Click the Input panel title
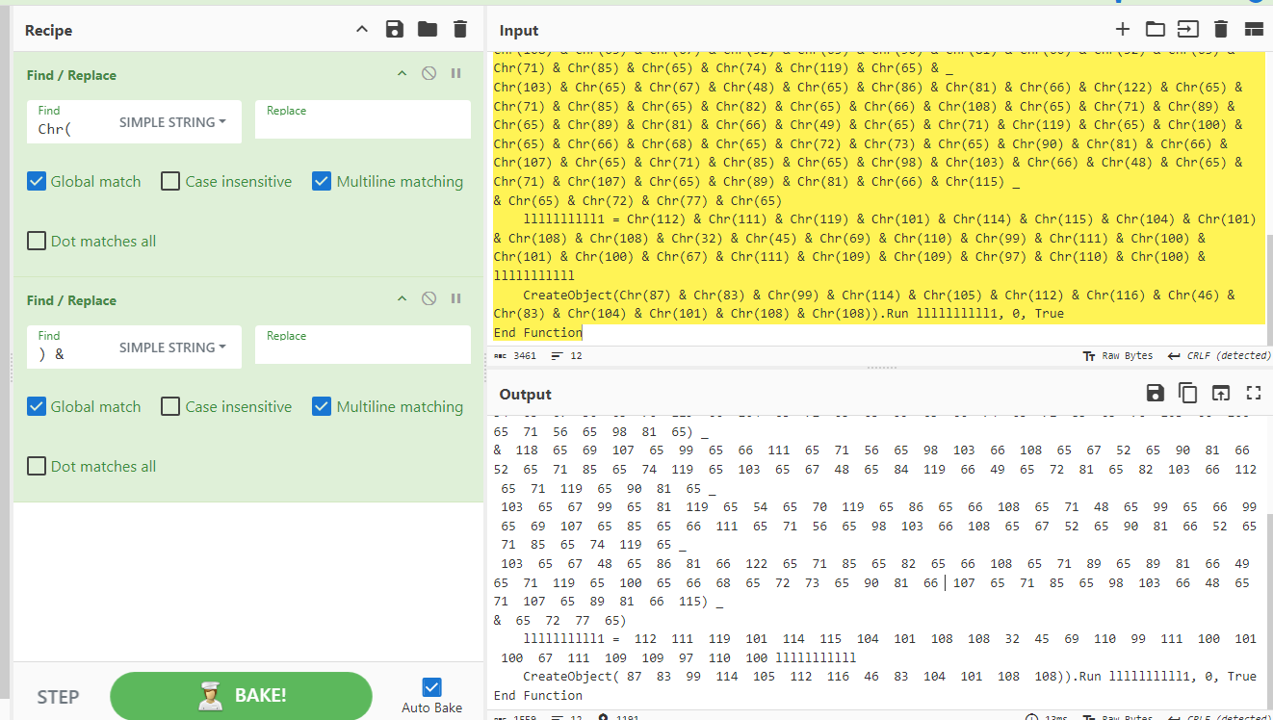The width and height of the screenshot is (1273, 720). pos(519,31)
